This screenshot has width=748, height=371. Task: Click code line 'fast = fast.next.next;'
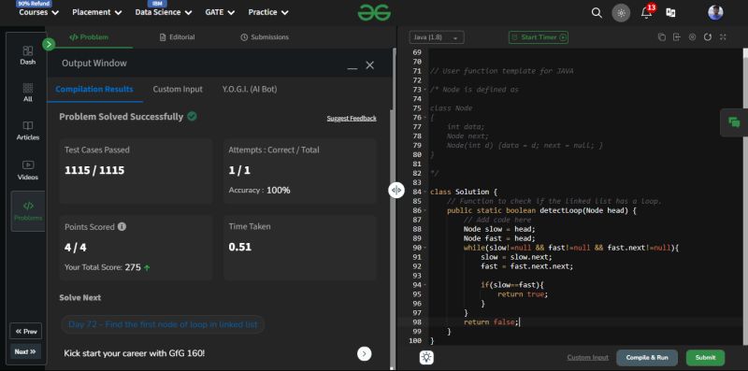[x=526, y=266]
